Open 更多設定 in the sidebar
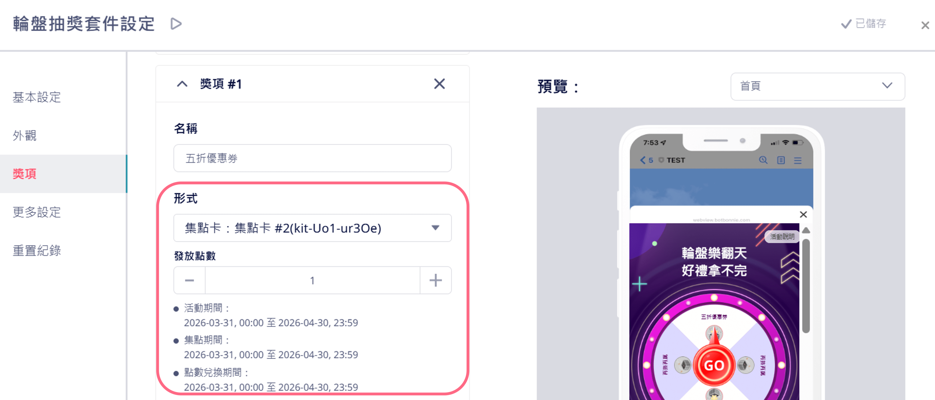935x400 pixels. pyautogui.click(x=37, y=212)
